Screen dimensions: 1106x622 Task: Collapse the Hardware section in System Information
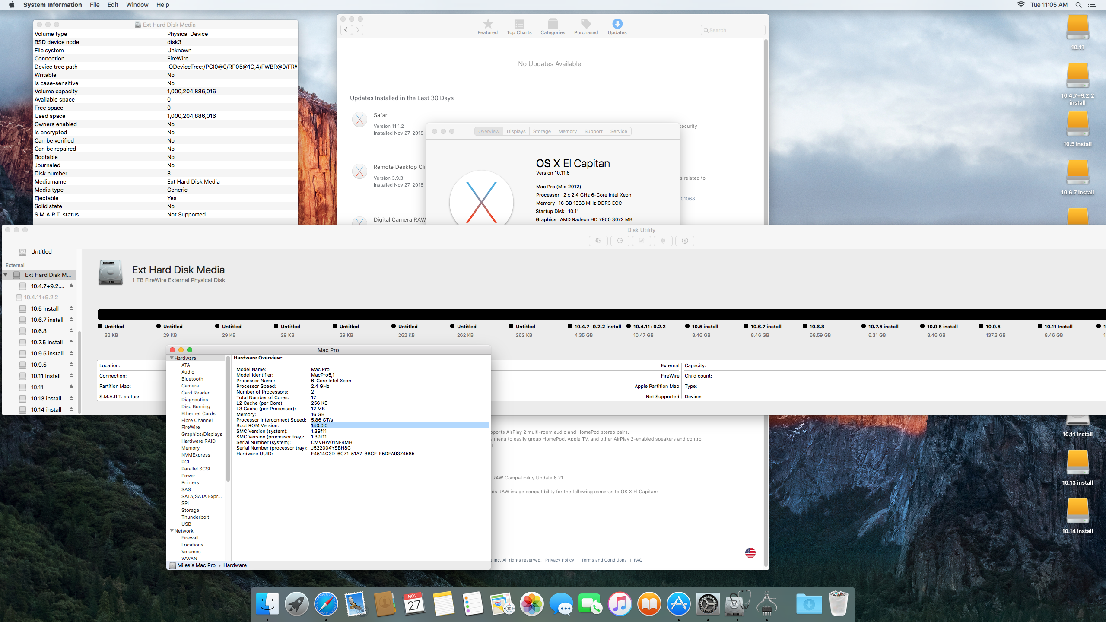click(172, 358)
